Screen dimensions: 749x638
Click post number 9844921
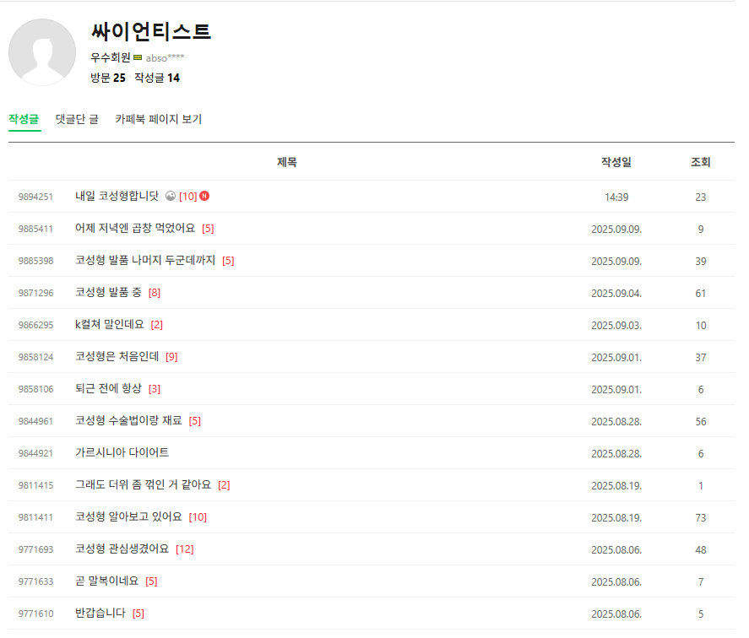point(35,452)
